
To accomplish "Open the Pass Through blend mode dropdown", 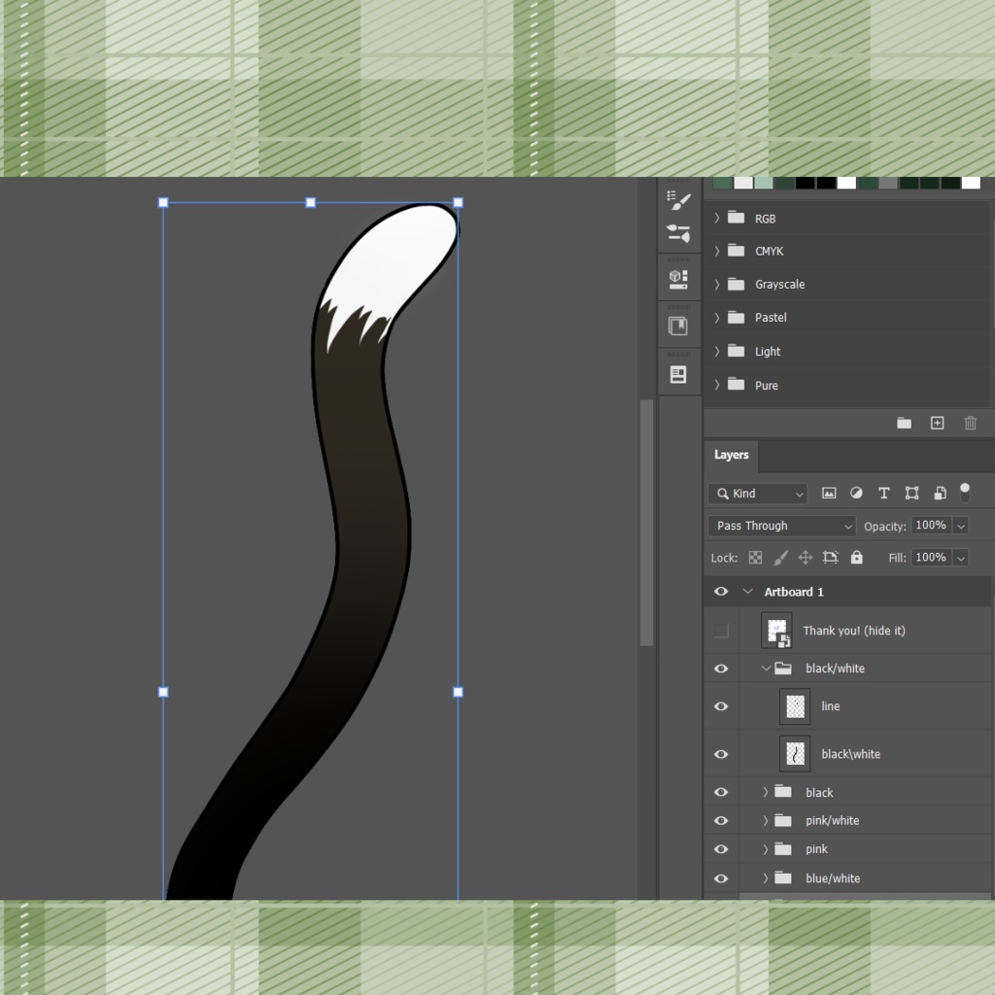I will coord(780,525).
